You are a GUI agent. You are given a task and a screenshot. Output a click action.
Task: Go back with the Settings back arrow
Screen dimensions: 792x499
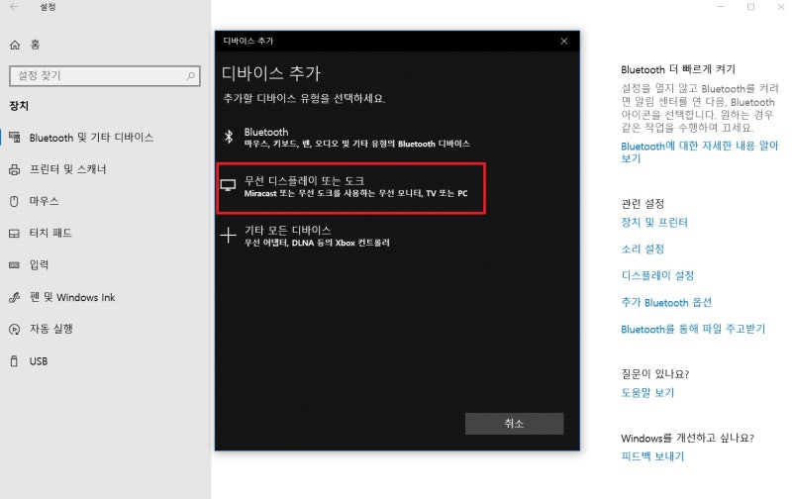tap(14, 7)
